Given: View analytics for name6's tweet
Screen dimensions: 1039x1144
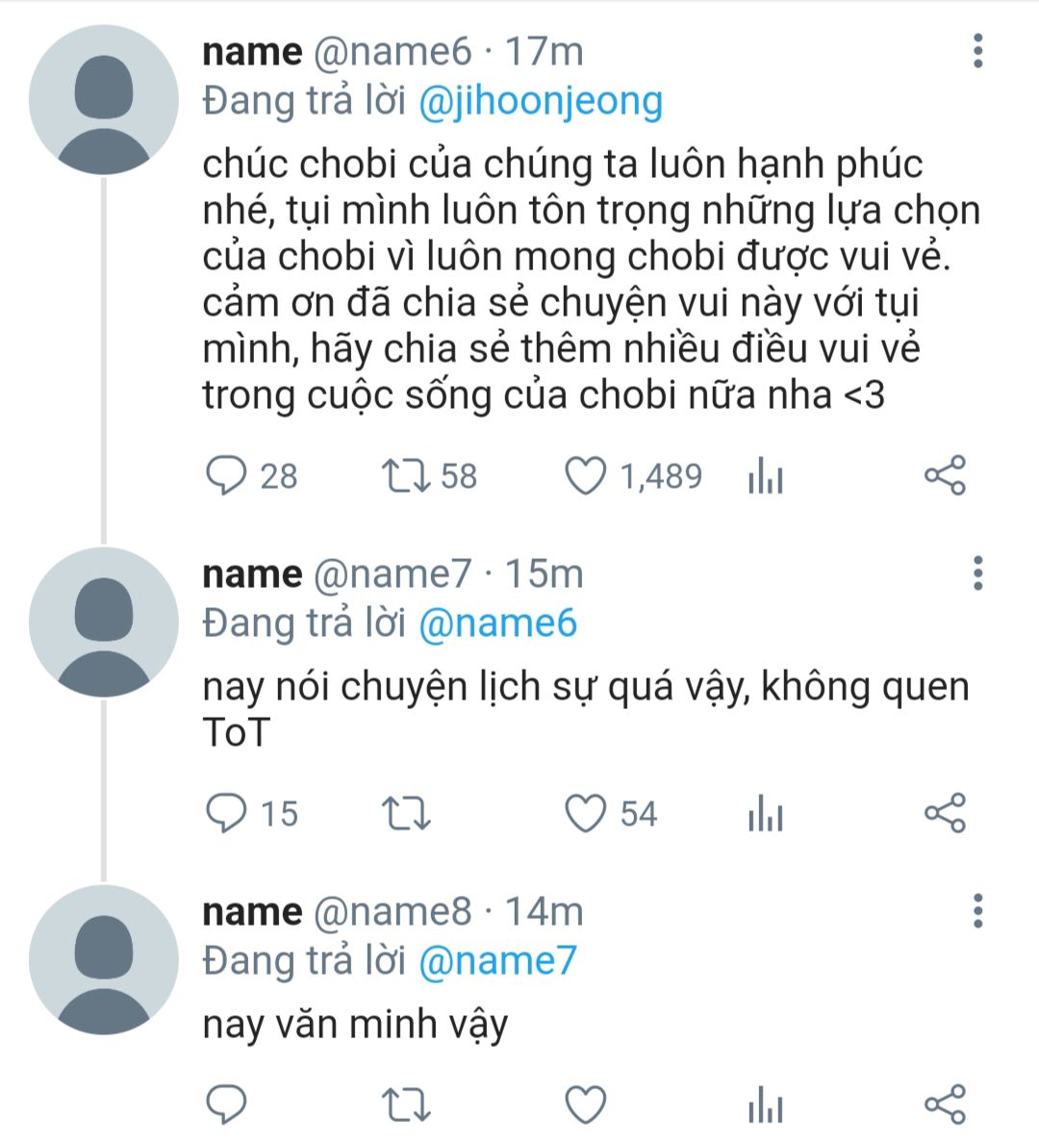Looking at the screenshot, I should [766, 476].
